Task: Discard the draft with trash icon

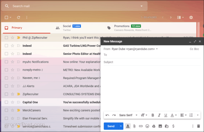Action: click(x=199, y=126)
